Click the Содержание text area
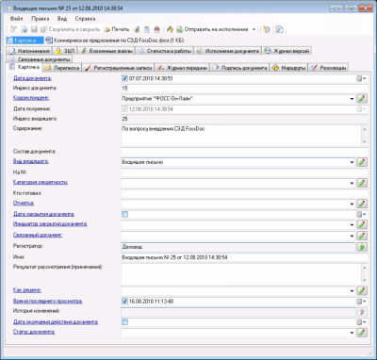 pos(241,136)
